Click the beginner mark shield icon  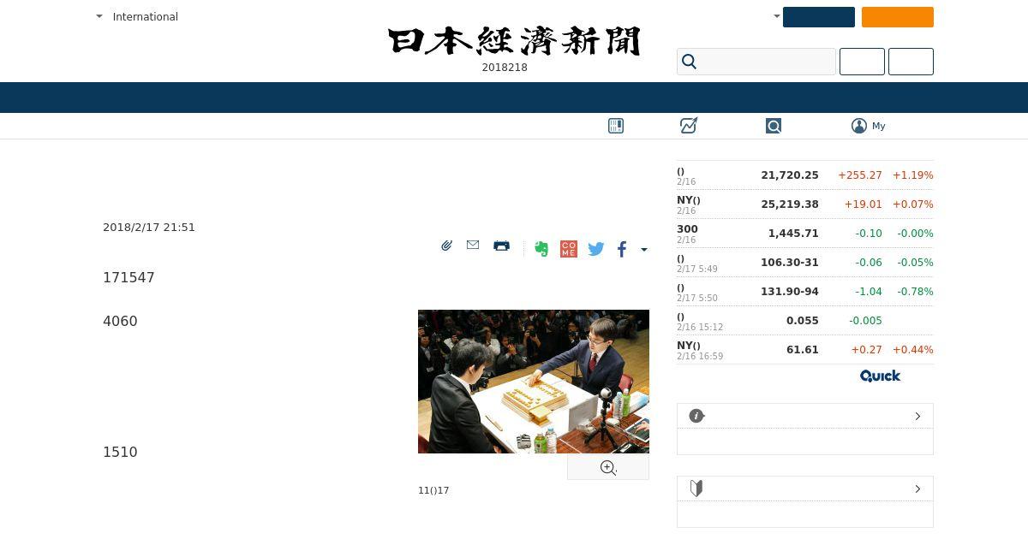click(696, 489)
